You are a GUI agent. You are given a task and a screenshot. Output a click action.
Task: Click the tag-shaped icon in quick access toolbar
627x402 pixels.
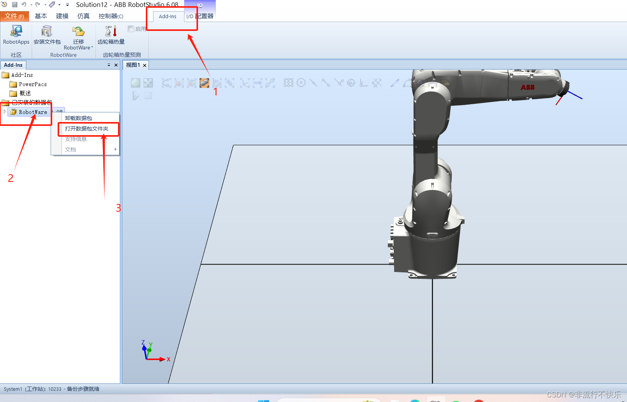coord(52,5)
